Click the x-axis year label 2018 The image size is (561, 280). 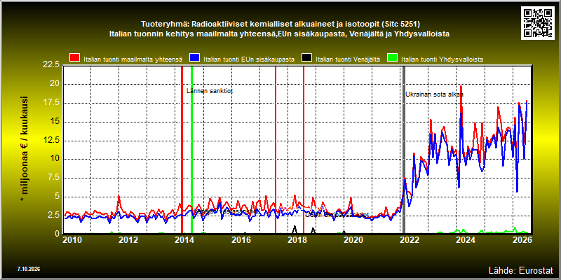pyautogui.click(x=297, y=239)
